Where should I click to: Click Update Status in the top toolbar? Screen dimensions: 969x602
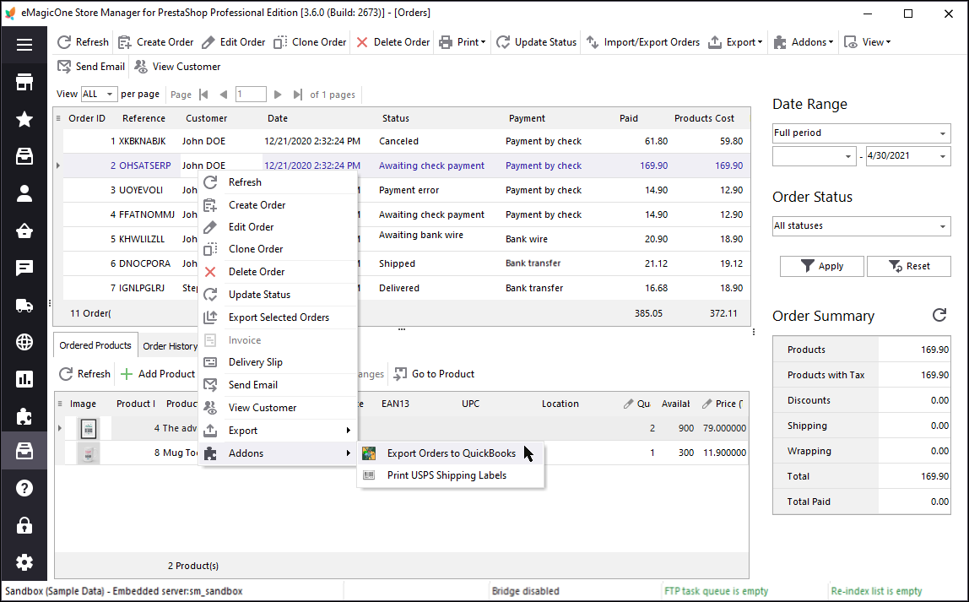tap(537, 42)
